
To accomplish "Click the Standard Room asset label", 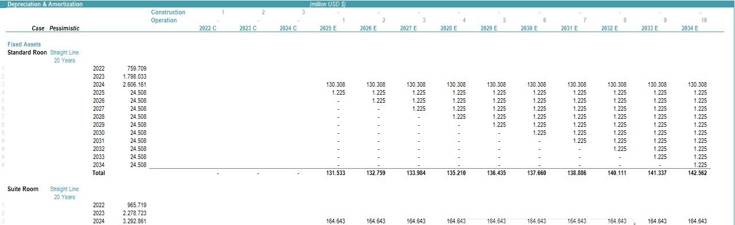I will pyautogui.click(x=27, y=52).
